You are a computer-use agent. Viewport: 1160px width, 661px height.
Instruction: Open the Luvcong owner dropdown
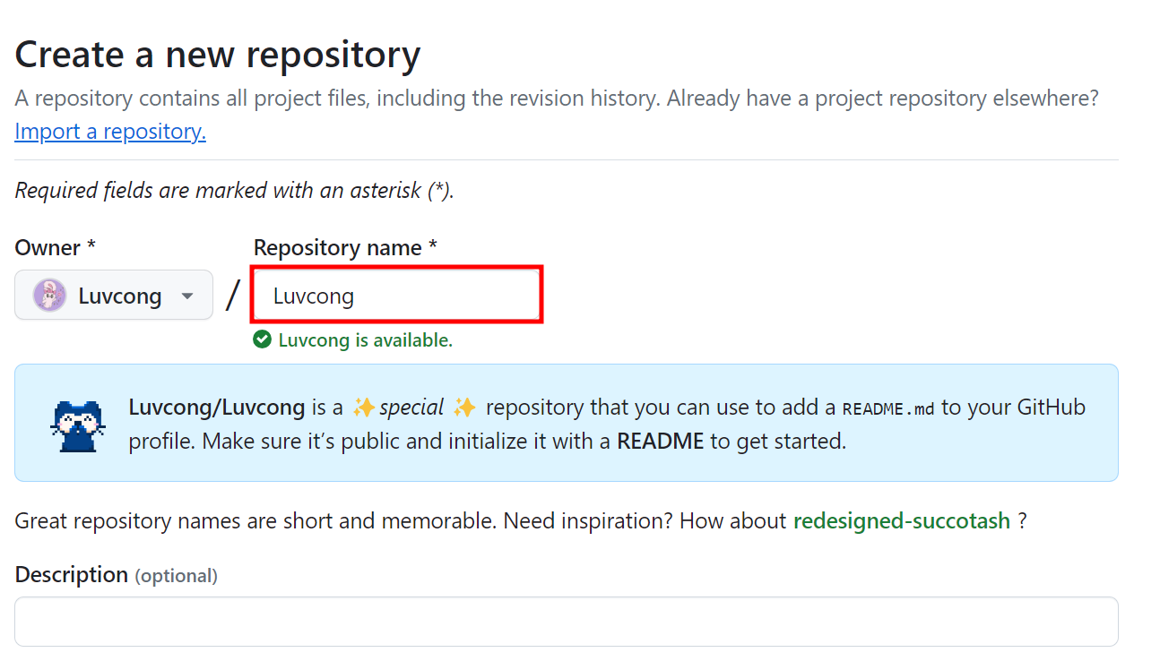[114, 295]
